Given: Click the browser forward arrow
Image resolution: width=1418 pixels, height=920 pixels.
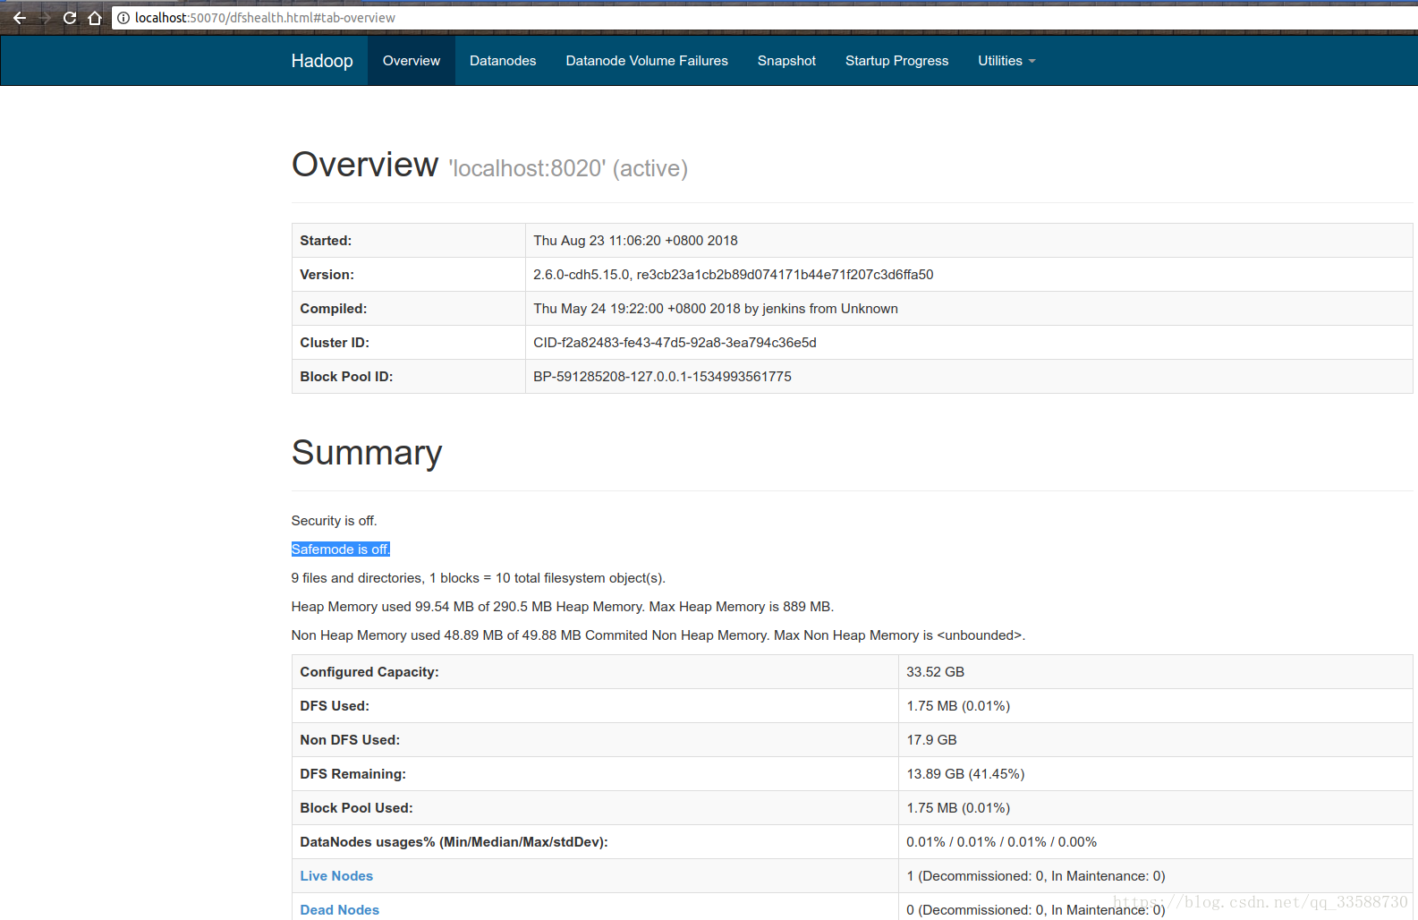Looking at the screenshot, I should pyautogui.click(x=45, y=18).
